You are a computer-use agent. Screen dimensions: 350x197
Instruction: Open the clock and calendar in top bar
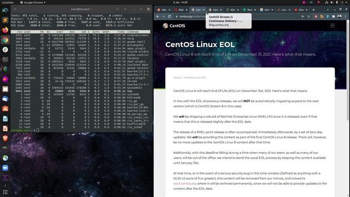click(180, 2)
